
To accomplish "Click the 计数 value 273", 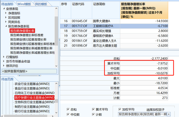I will [165, 98].
